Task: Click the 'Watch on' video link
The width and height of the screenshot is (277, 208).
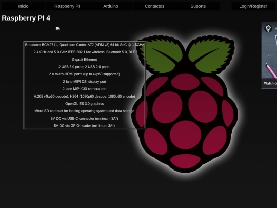Action: [x=270, y=83]
